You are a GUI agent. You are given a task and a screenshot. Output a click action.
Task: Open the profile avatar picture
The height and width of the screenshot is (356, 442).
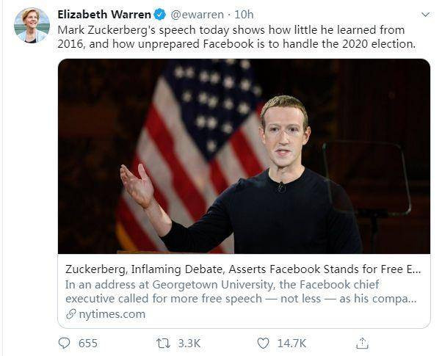[32, 26]
